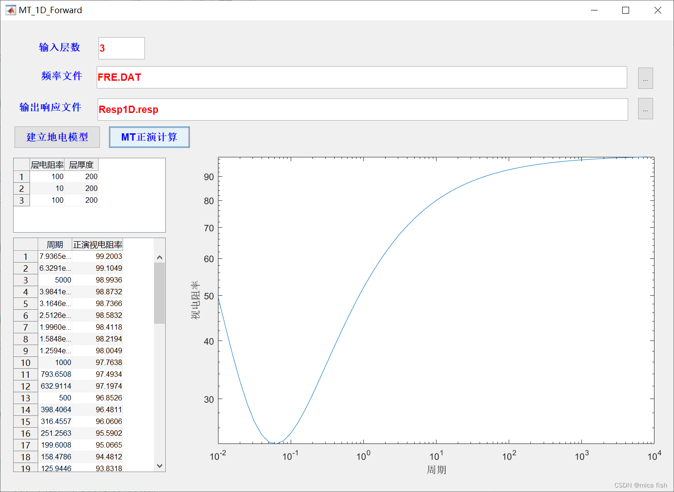
Task: Click result cell 98.5832
Action: click(98, 315)
